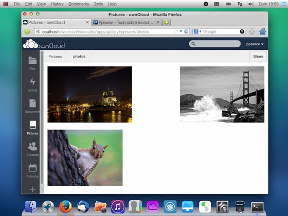
Task: Open the Calendar app in the sidebar
Action: [32, 171]
